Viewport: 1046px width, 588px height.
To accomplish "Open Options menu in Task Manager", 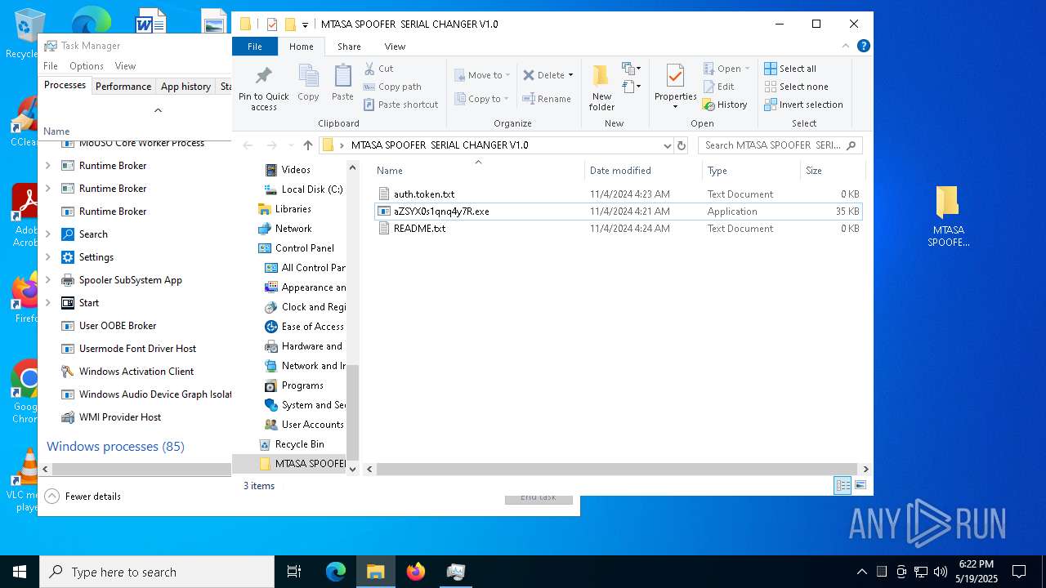I will point(87,66).
